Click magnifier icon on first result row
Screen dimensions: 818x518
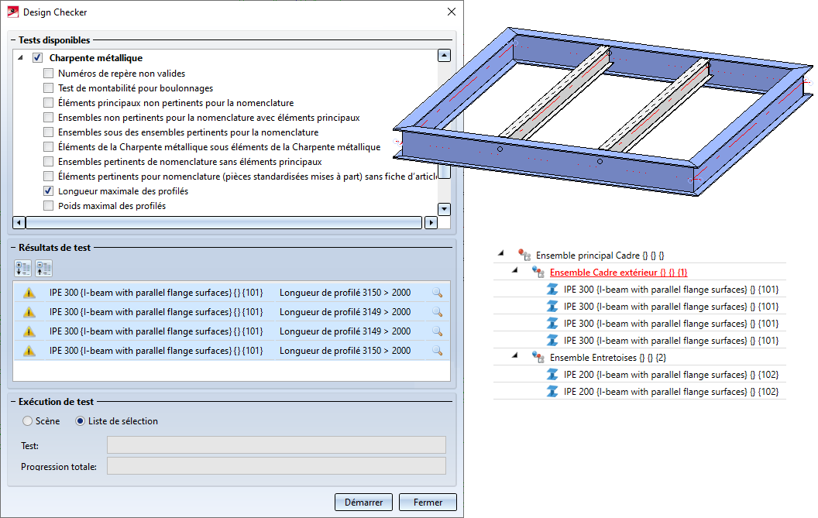click(437, 293)
